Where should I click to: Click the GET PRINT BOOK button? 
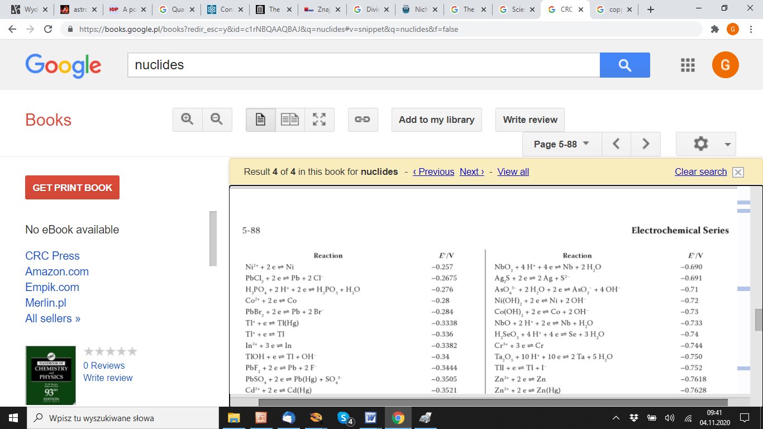coord(72,188)
